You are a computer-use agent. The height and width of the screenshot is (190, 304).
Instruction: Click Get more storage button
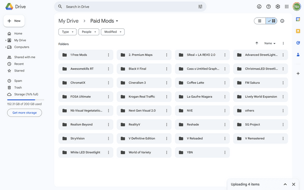click(x=24, y=112)
